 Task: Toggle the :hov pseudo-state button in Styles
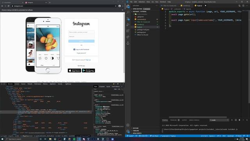(116, 89)
